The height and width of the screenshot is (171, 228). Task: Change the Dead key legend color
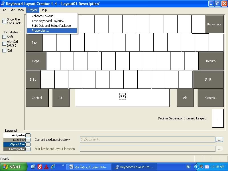click(x=28, y=140)
